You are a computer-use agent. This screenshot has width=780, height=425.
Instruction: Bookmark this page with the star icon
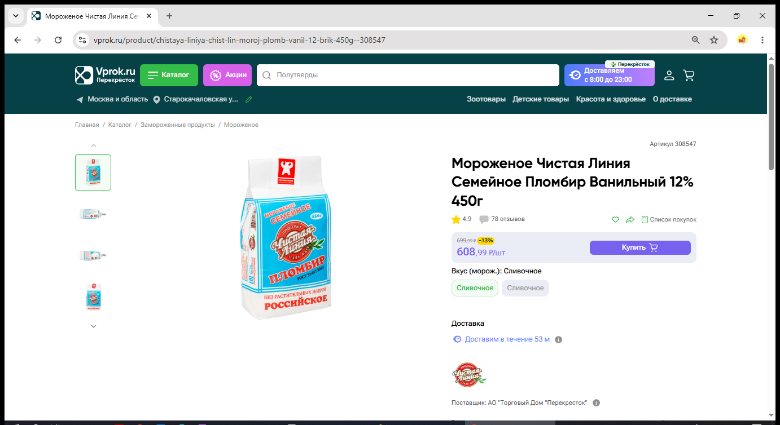[714, 40]
